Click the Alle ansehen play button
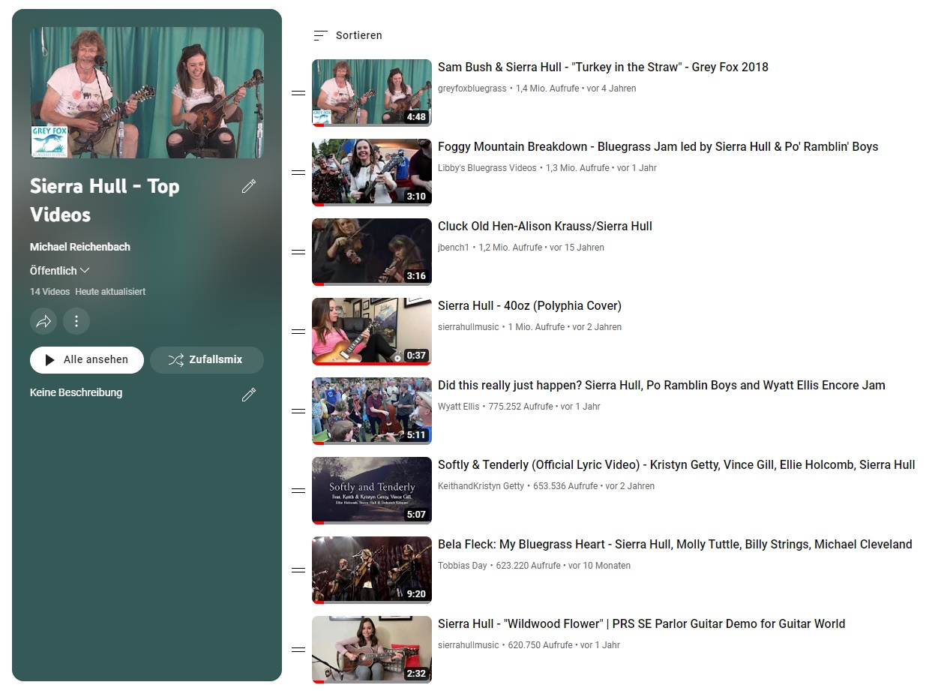947x691 pixels. click(x=87, y=360)
